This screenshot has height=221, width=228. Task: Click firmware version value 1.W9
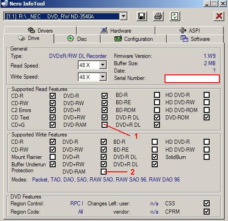(x=210, y=56)
